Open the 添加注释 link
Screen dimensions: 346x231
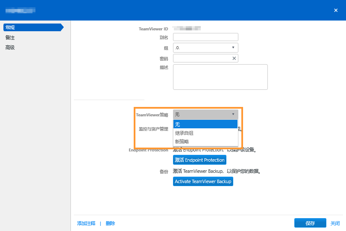click(x=86, y=223)
